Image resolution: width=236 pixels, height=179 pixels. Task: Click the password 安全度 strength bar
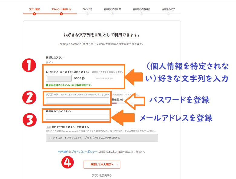123,103
